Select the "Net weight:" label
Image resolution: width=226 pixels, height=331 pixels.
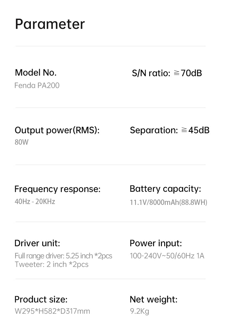(x=153, y=299)
